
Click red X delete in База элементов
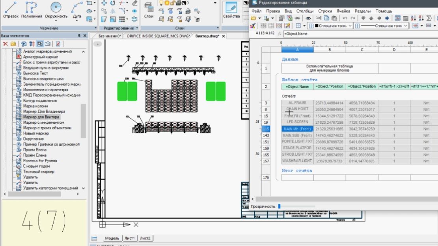coord(5,44)
